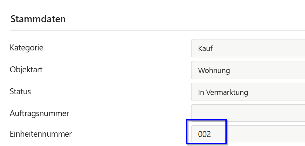Open the Kategorie dropdown
Viewport: 305px width, 146px height.
coord(248,48)
